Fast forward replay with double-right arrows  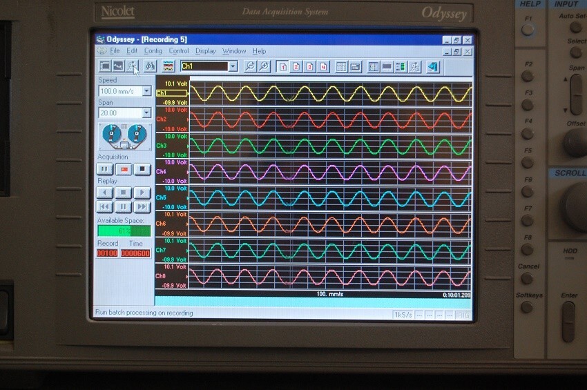click(x=142, y=206)
